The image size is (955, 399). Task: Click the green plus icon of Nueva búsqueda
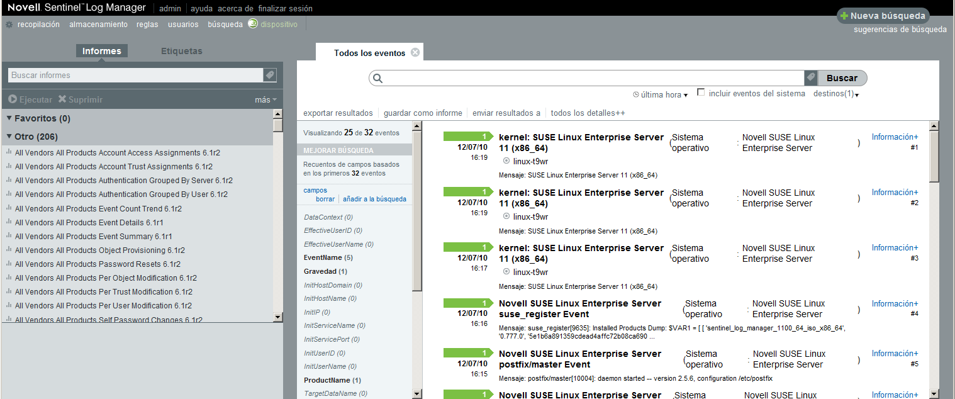click(x=844, y=16)
